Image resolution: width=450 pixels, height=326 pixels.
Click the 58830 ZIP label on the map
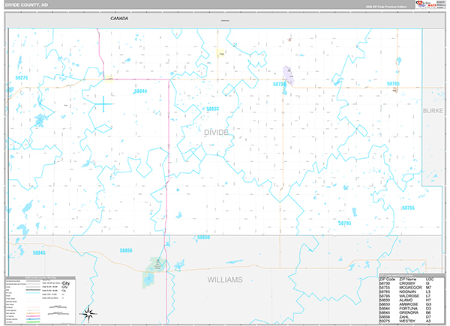[203, 238]
